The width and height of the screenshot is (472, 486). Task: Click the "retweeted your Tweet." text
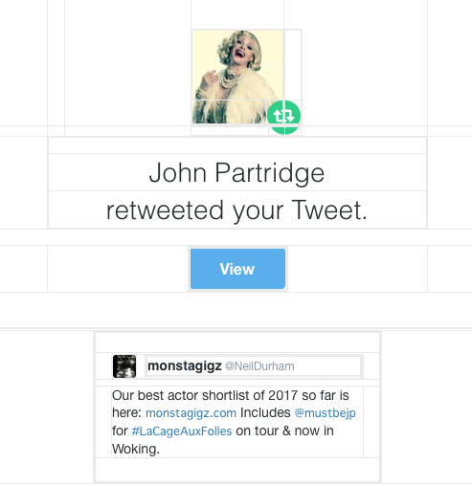click(236, 210)
